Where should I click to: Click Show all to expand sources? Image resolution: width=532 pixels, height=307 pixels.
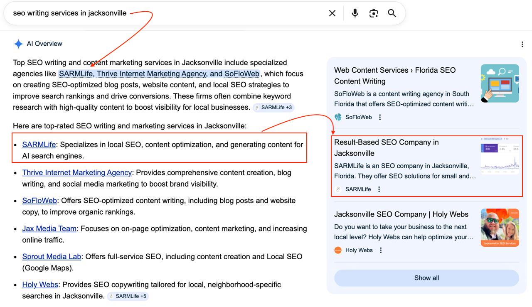pyautogui.click(x=426, y=278)
